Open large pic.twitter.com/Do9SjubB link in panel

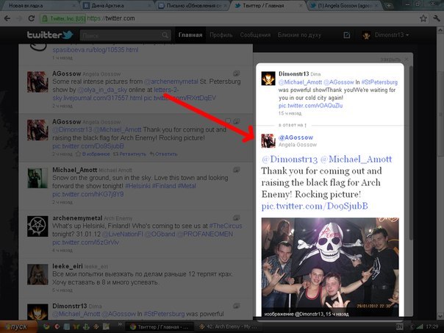(x=315, y=206)
